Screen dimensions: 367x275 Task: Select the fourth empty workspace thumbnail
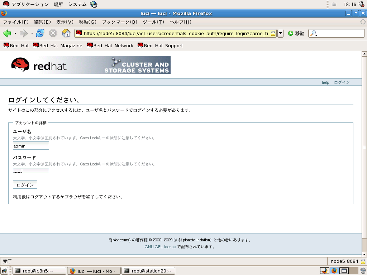(354, 271)
